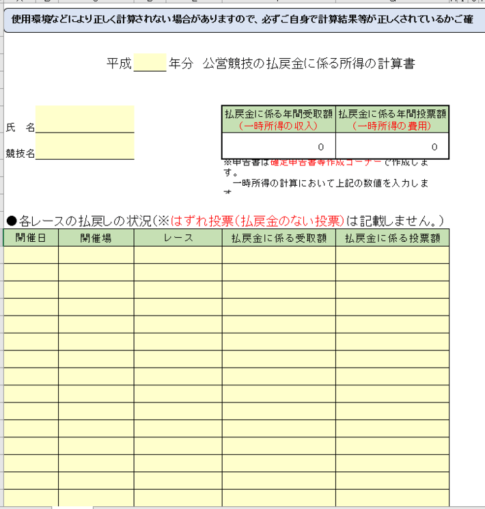Click the 開催場 column header
Image resolution: width=485 pixels, height=509 pixels.
coord(96,238)
